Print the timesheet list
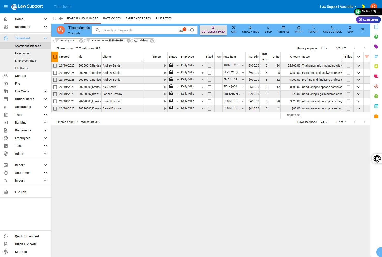This screenshot has height=257, width=382. click(299, 30)
